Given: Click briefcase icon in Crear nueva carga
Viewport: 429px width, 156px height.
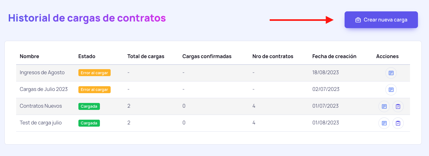Looking at the screenshot, I should [x=358, y=20].
